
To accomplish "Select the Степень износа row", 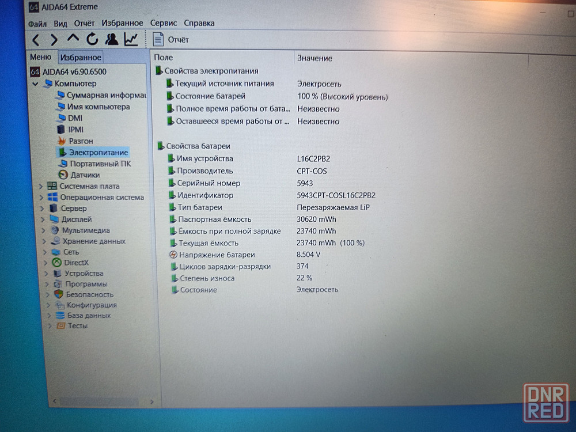I will click(x=206, y=278).
